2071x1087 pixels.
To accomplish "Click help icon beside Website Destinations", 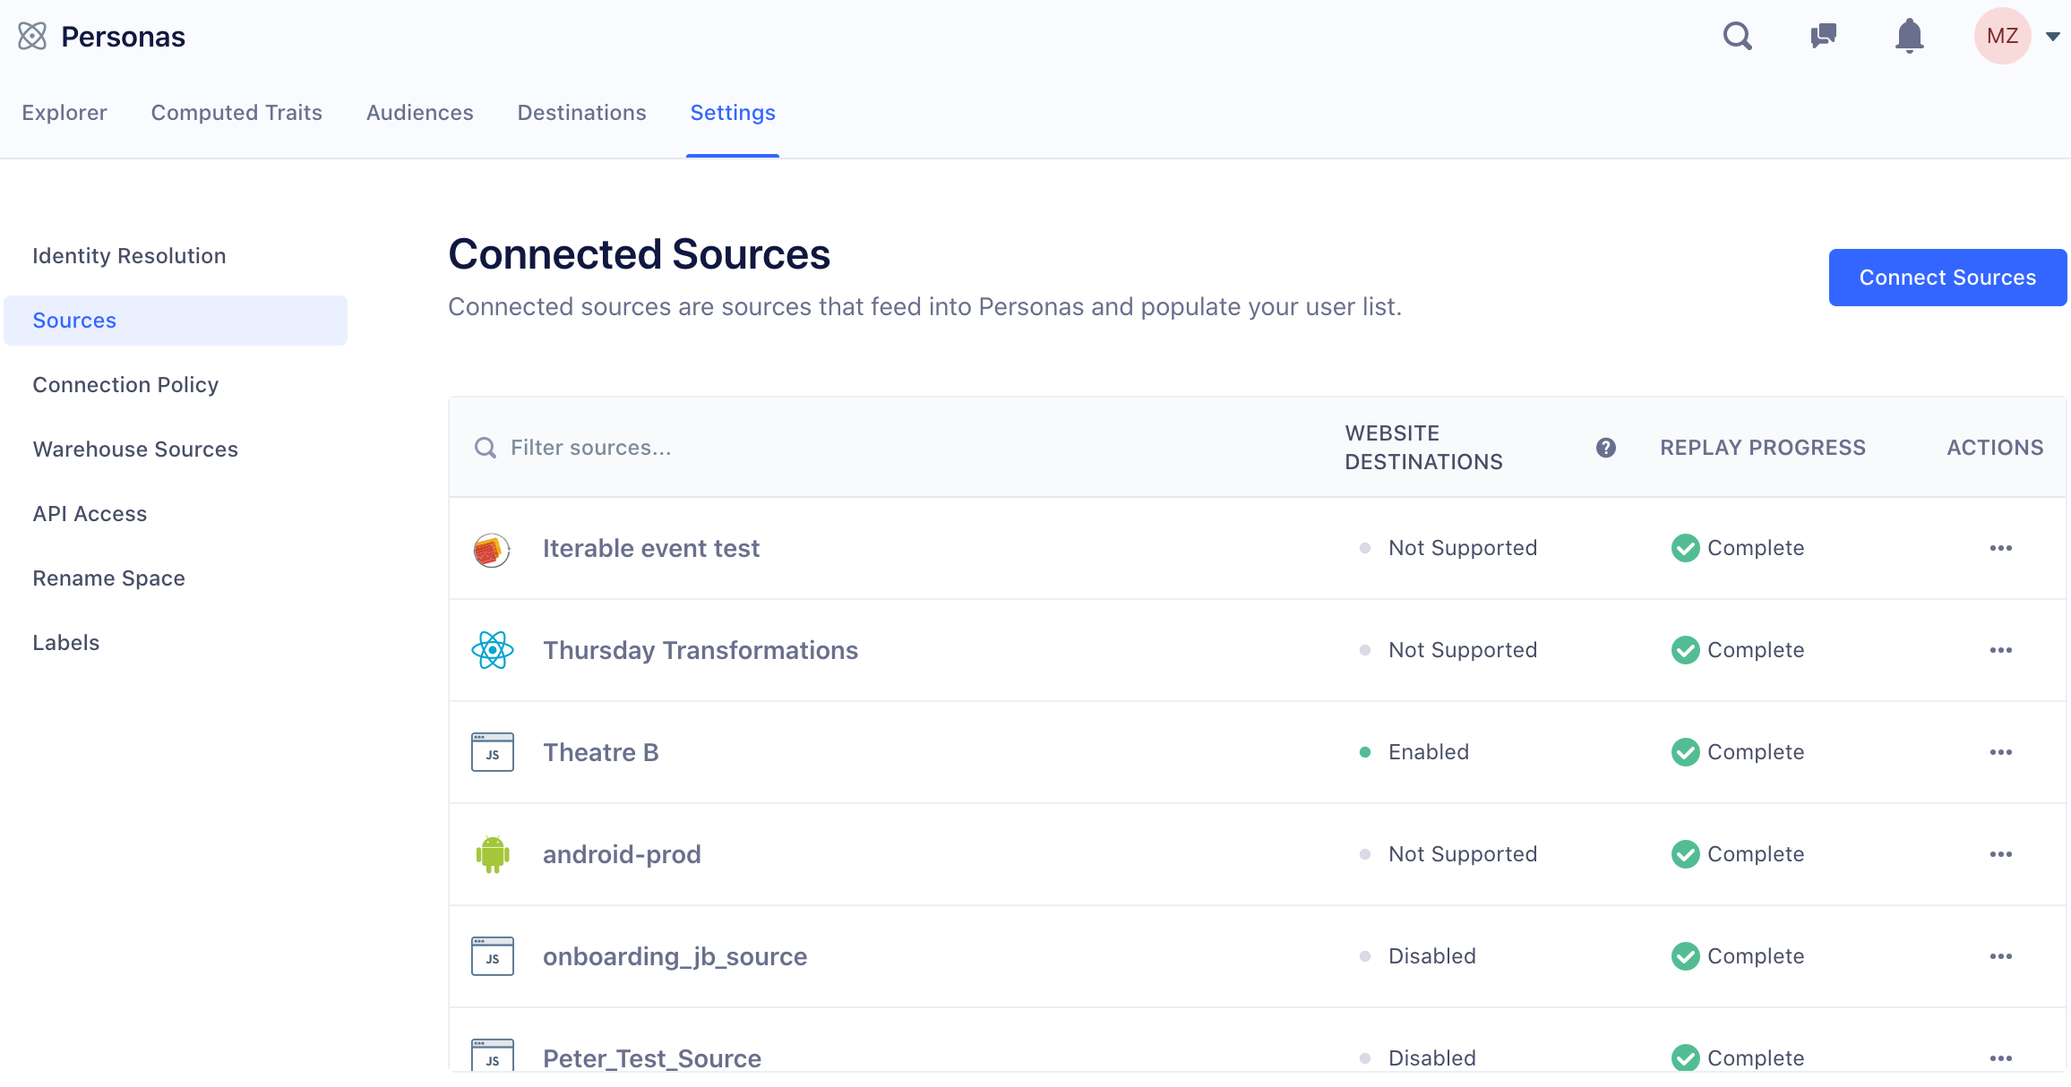I will point(1605,448).
